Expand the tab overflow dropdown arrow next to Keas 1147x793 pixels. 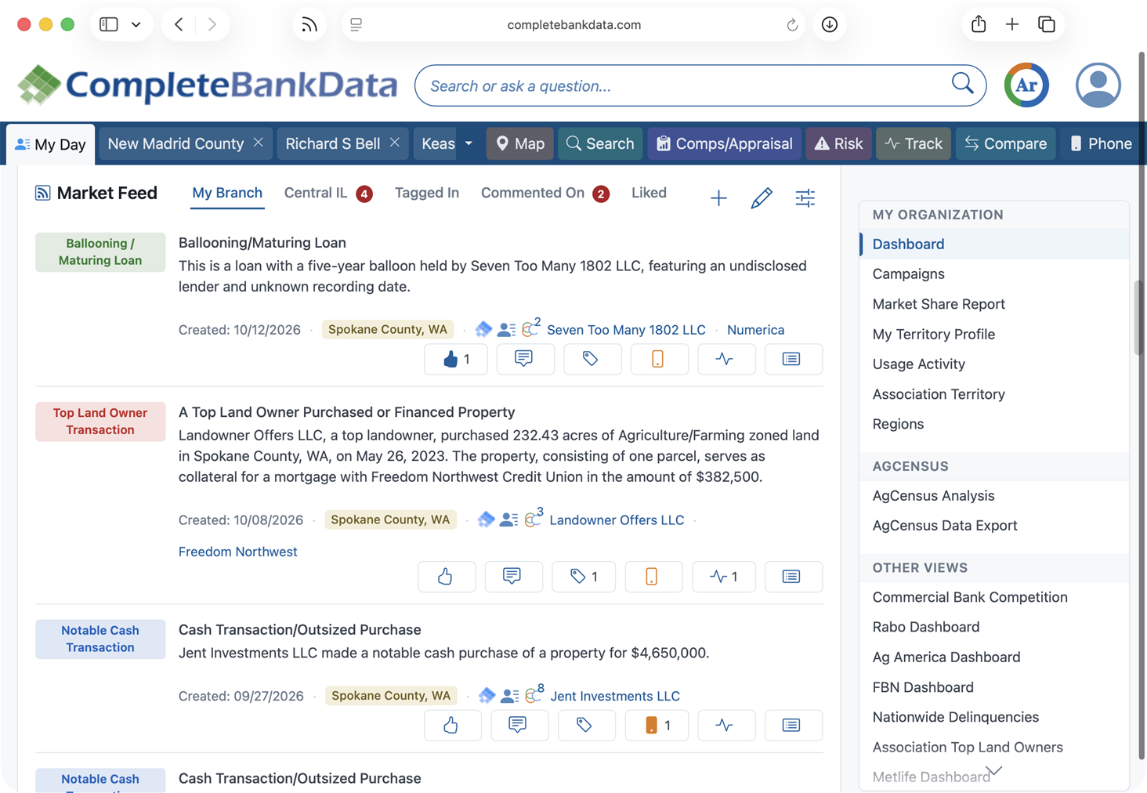coord(469,143)
